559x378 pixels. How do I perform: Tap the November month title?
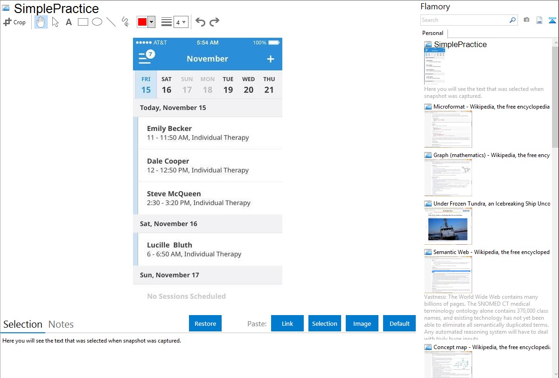pyautogui.click(x=208, y=59)
